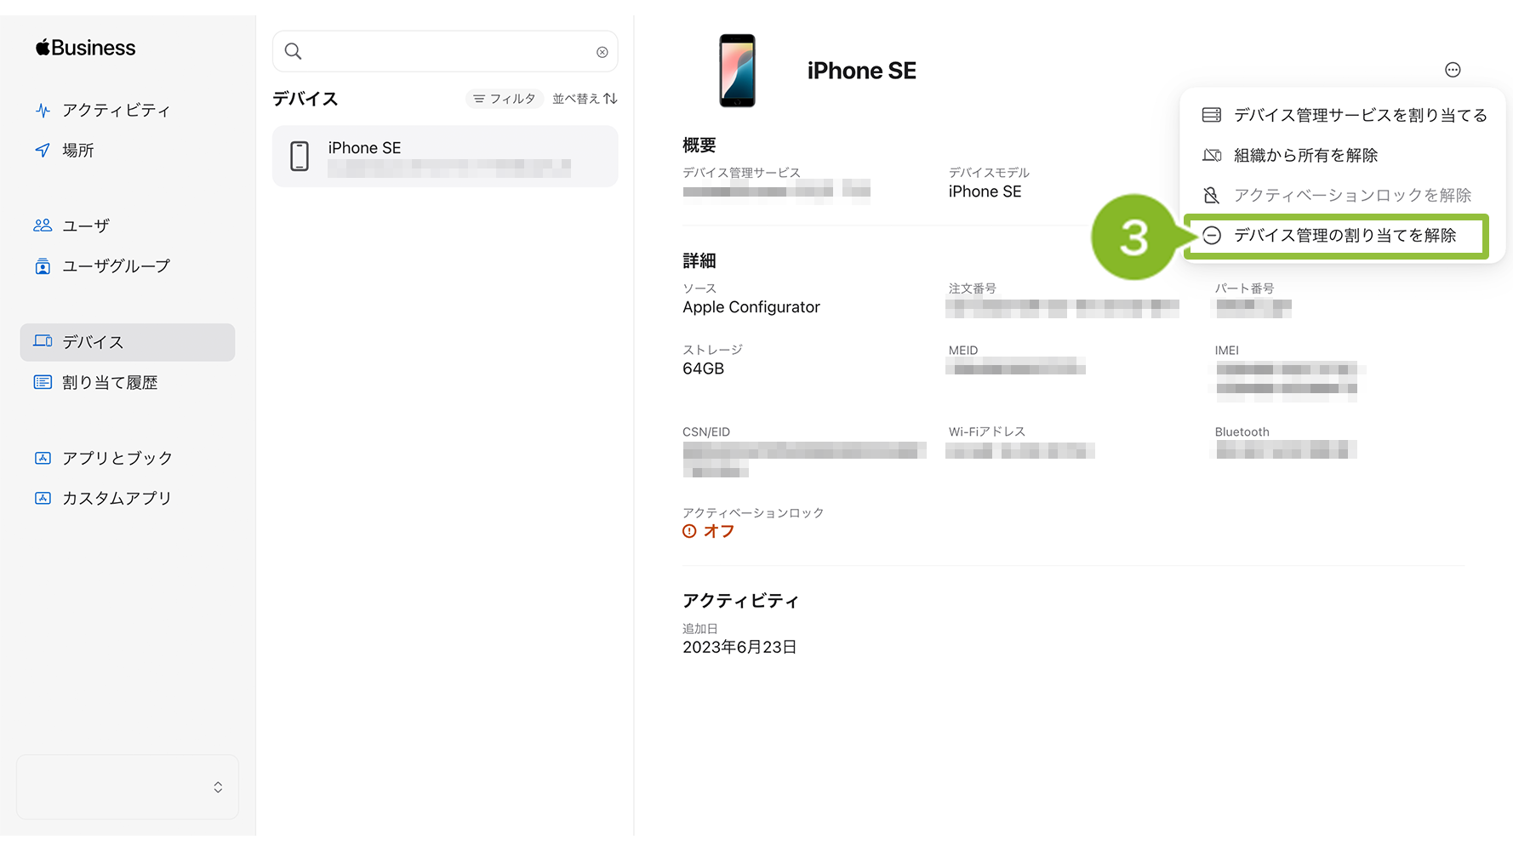Screen dimensions: 1513x851
Task: Open the ellipsis more-actions menu button
Action: (x=1453, y=70)
